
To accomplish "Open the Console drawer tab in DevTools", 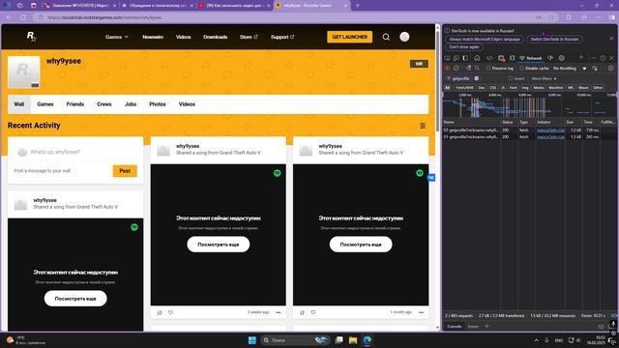I will coord(454,327).
